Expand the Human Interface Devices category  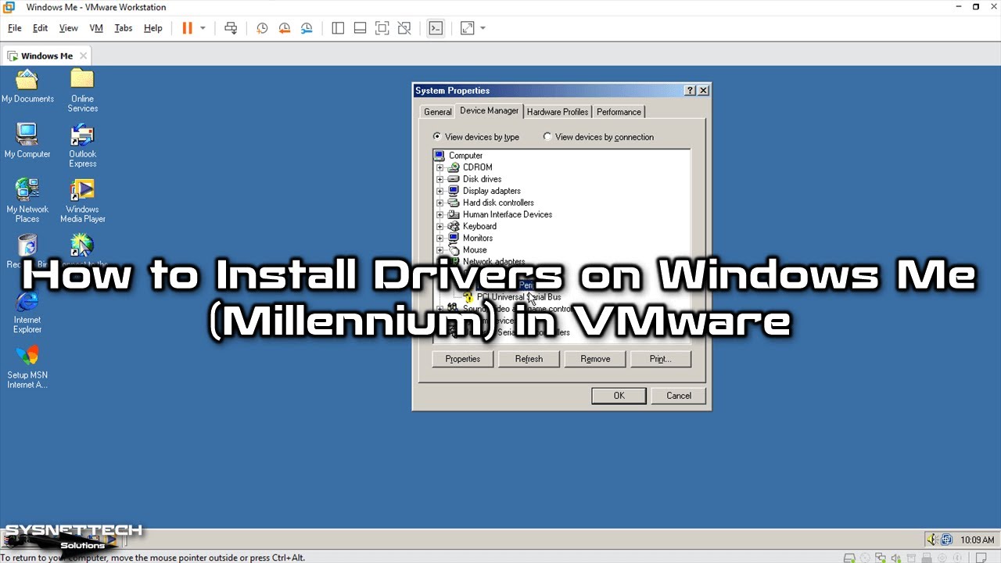pyautogui.click(x=440, y=214)
